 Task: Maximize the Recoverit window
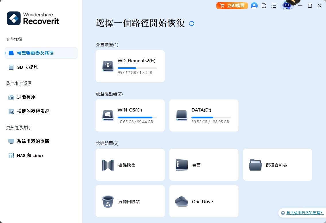point(310,6)
